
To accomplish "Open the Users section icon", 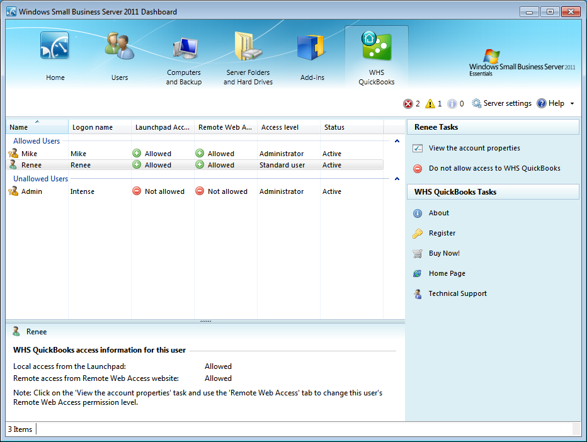I will (x=119, y=46).
